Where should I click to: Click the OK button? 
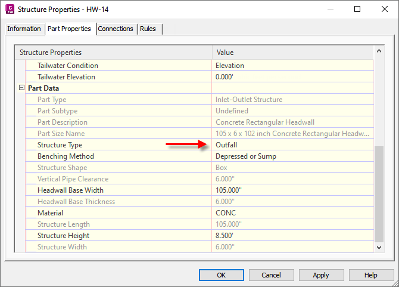221,275
